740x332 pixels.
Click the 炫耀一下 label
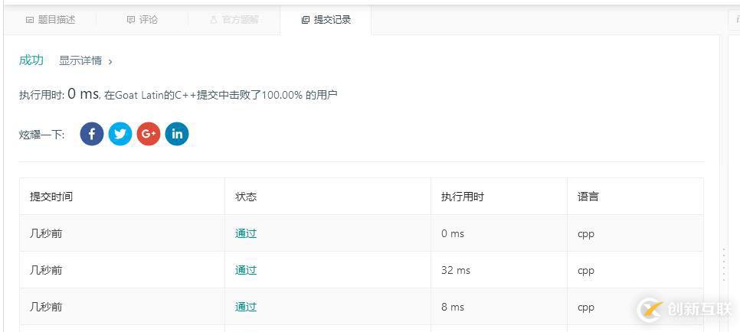[41, 135]
